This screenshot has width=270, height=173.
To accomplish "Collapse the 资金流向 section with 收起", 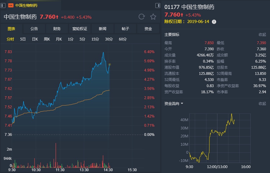I will point(262,104).
